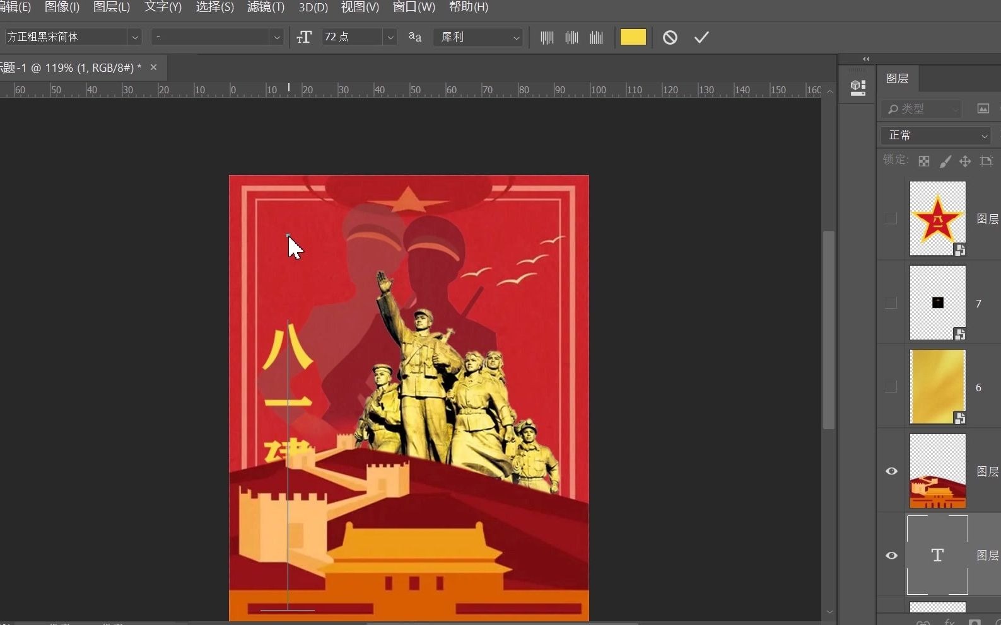
Task: Select layer 7 thumbnail
Action: [x=937, y=303]
